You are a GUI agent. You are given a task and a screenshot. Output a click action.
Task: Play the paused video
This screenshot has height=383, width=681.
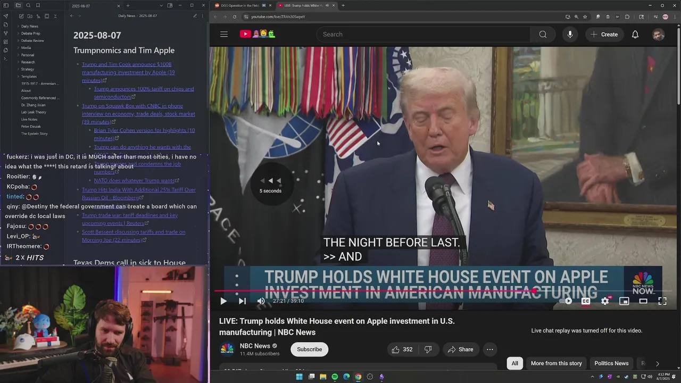(x=223, y=301)
